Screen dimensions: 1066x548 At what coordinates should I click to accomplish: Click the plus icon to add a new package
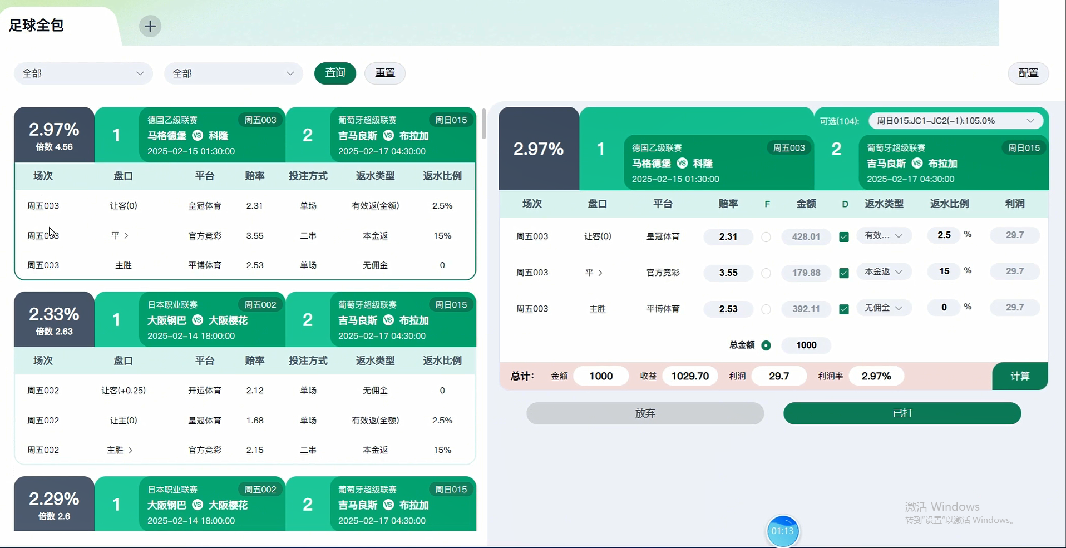point(149,26)
